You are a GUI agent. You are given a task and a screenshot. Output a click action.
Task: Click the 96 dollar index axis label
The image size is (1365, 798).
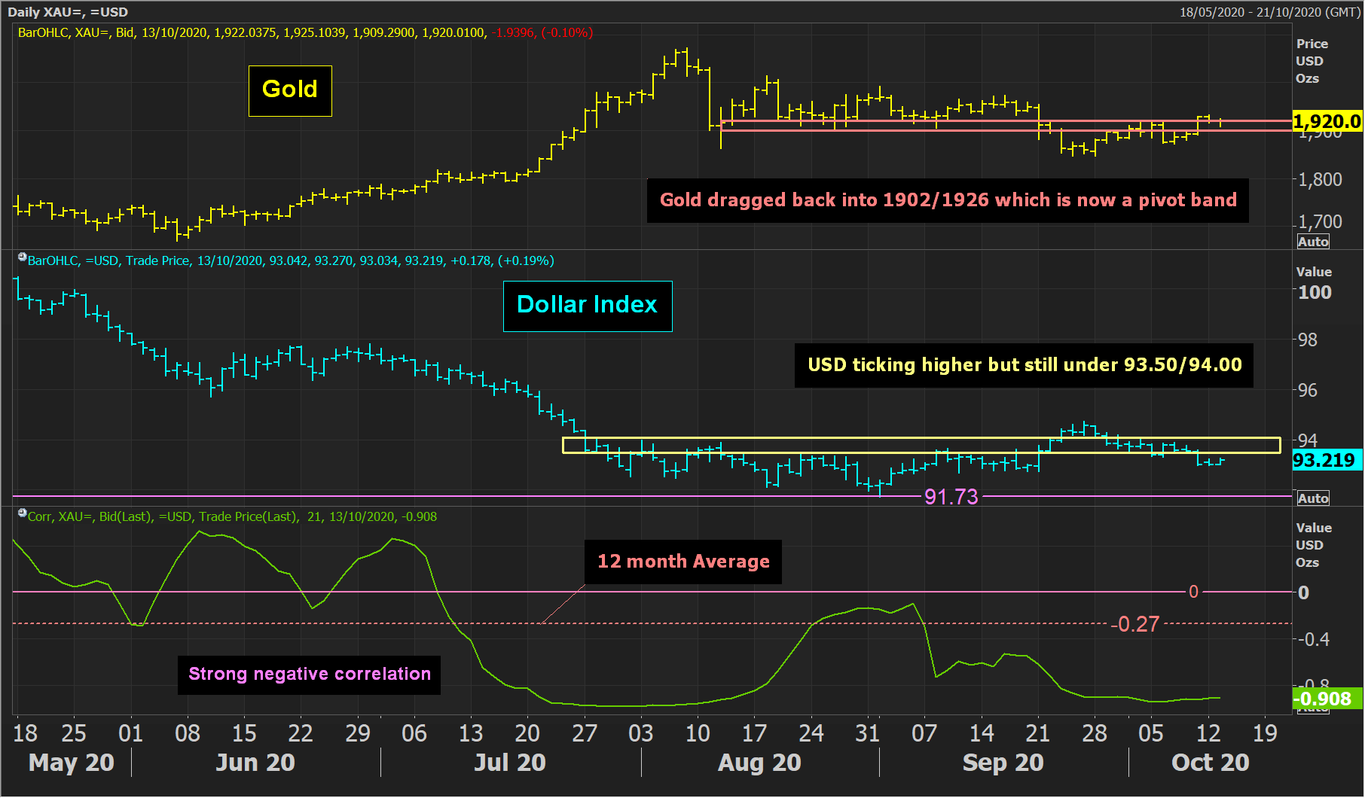coord(1307,391)
